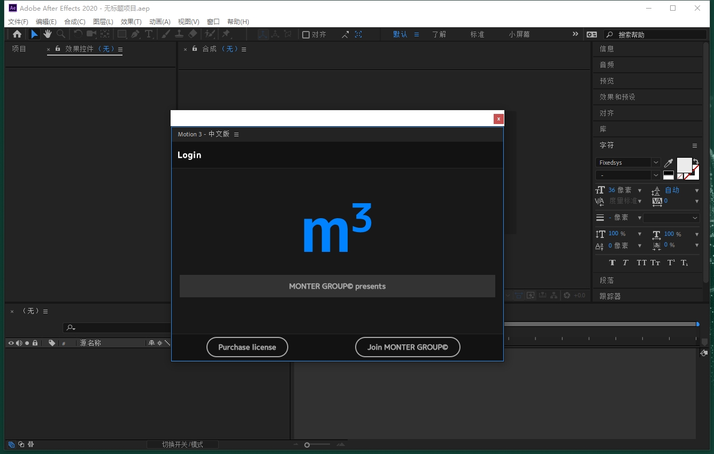Swap fill and stroke colors arrow

pos(696,161)
